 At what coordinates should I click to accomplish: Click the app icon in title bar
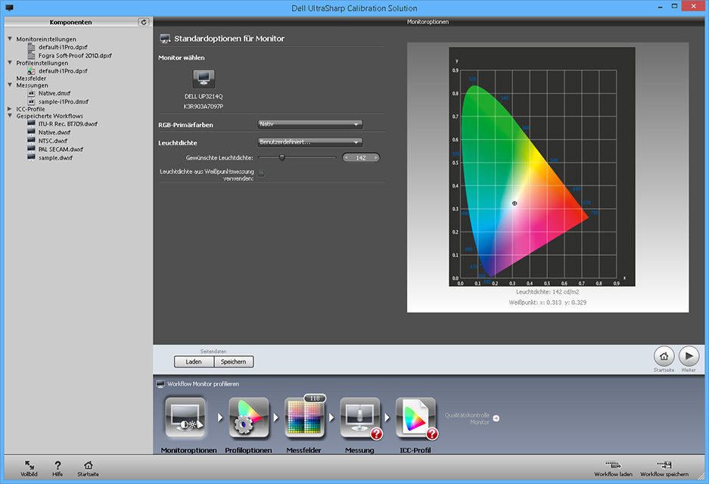9,8
